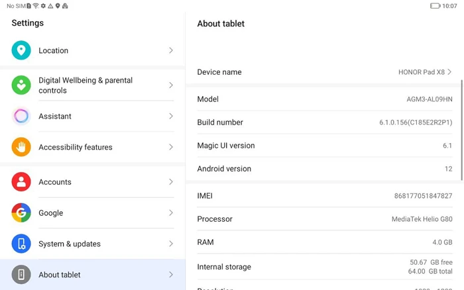The width and height of the screenshot is (464, 290).
Task: Tap IMEI row label
Action: click(205, 196)
